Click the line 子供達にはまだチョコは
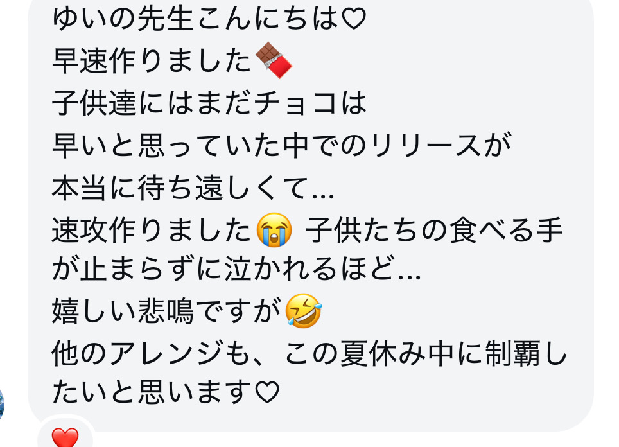The width and height of the screenshot is (619, 447). 209,103
